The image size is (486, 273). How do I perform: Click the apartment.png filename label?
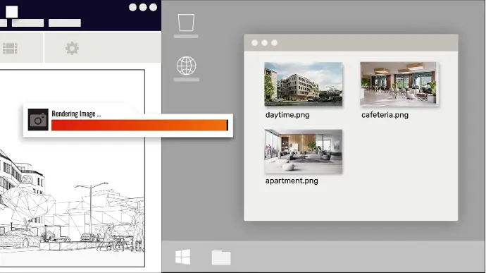(292, 181)
